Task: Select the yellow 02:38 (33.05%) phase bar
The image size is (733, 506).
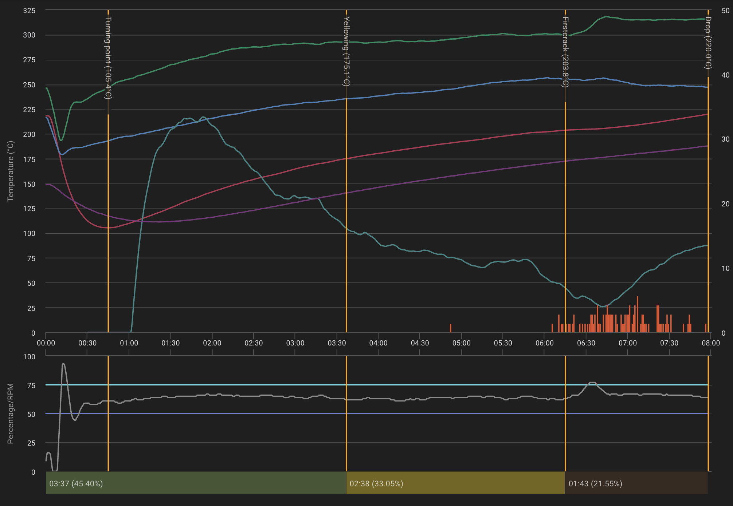Action: 455,483
